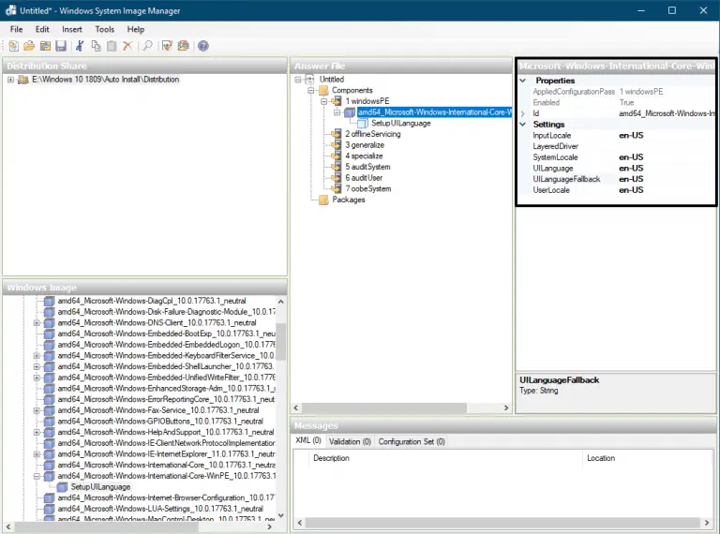This screenshot has width=720, height=534.
Task: Collapse the 1 windowsPE node
Action: [324, 101]
